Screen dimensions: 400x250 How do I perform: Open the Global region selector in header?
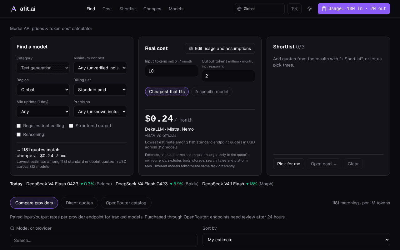[x=260, y=9]
